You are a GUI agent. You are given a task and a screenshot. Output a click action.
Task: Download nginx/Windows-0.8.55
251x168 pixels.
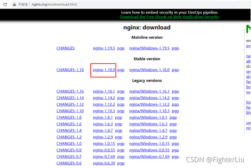149,150
